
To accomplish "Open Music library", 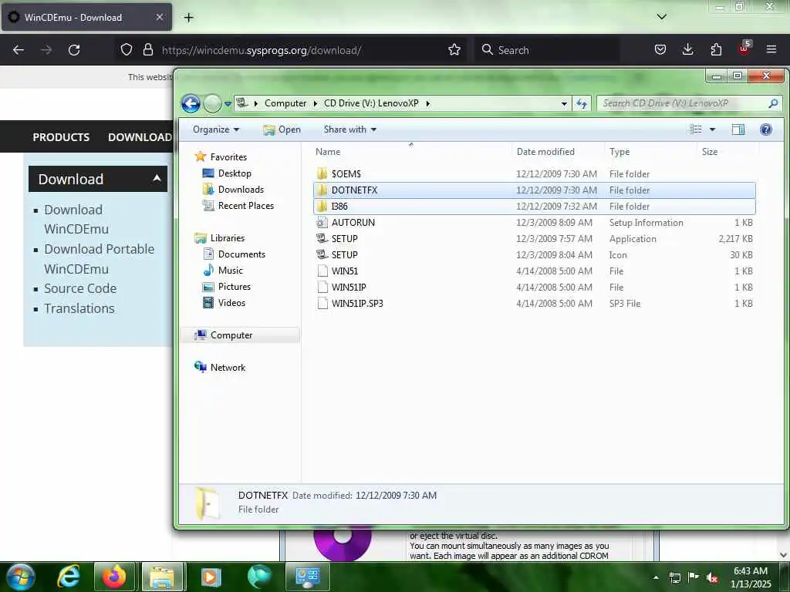I will [x=230, y=271].
